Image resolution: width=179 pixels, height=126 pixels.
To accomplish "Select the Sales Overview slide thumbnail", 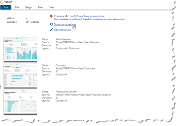I will pyautogui.click(x=20, y=50).
